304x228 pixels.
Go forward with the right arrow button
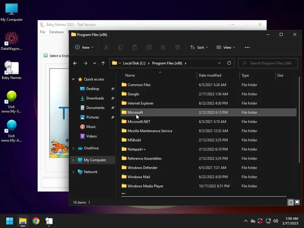tap(85, 63)
